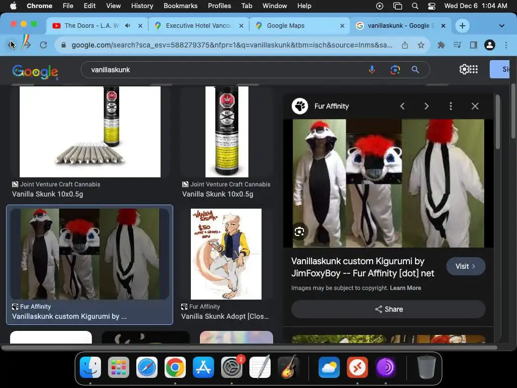
Task: Search by image with Google Lens icon
Action: click(395, 70)
